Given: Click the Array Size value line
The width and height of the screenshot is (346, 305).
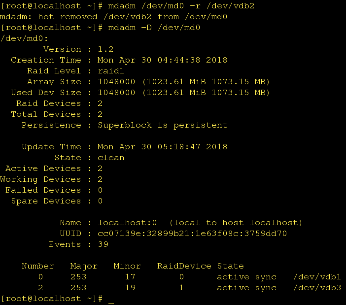Looking at the screenshot, I should [183, 81].
